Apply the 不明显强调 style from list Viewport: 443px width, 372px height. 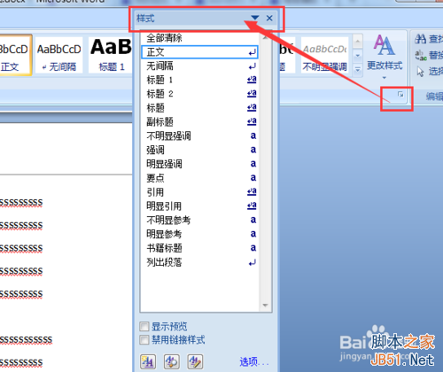(199, 136)
